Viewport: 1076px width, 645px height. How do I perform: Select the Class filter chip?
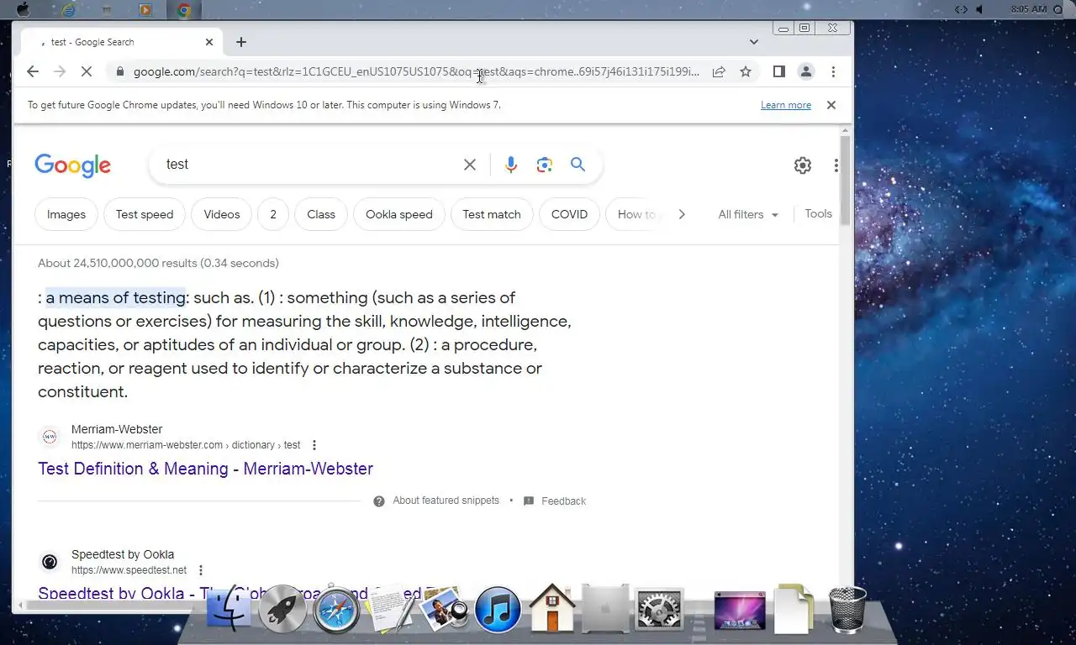click(x=321, y=214)
